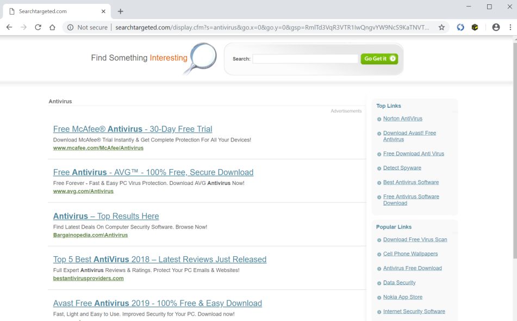Viewport: 517px width, 321px height.
Task: Open Data Security link
Action: 399,283
